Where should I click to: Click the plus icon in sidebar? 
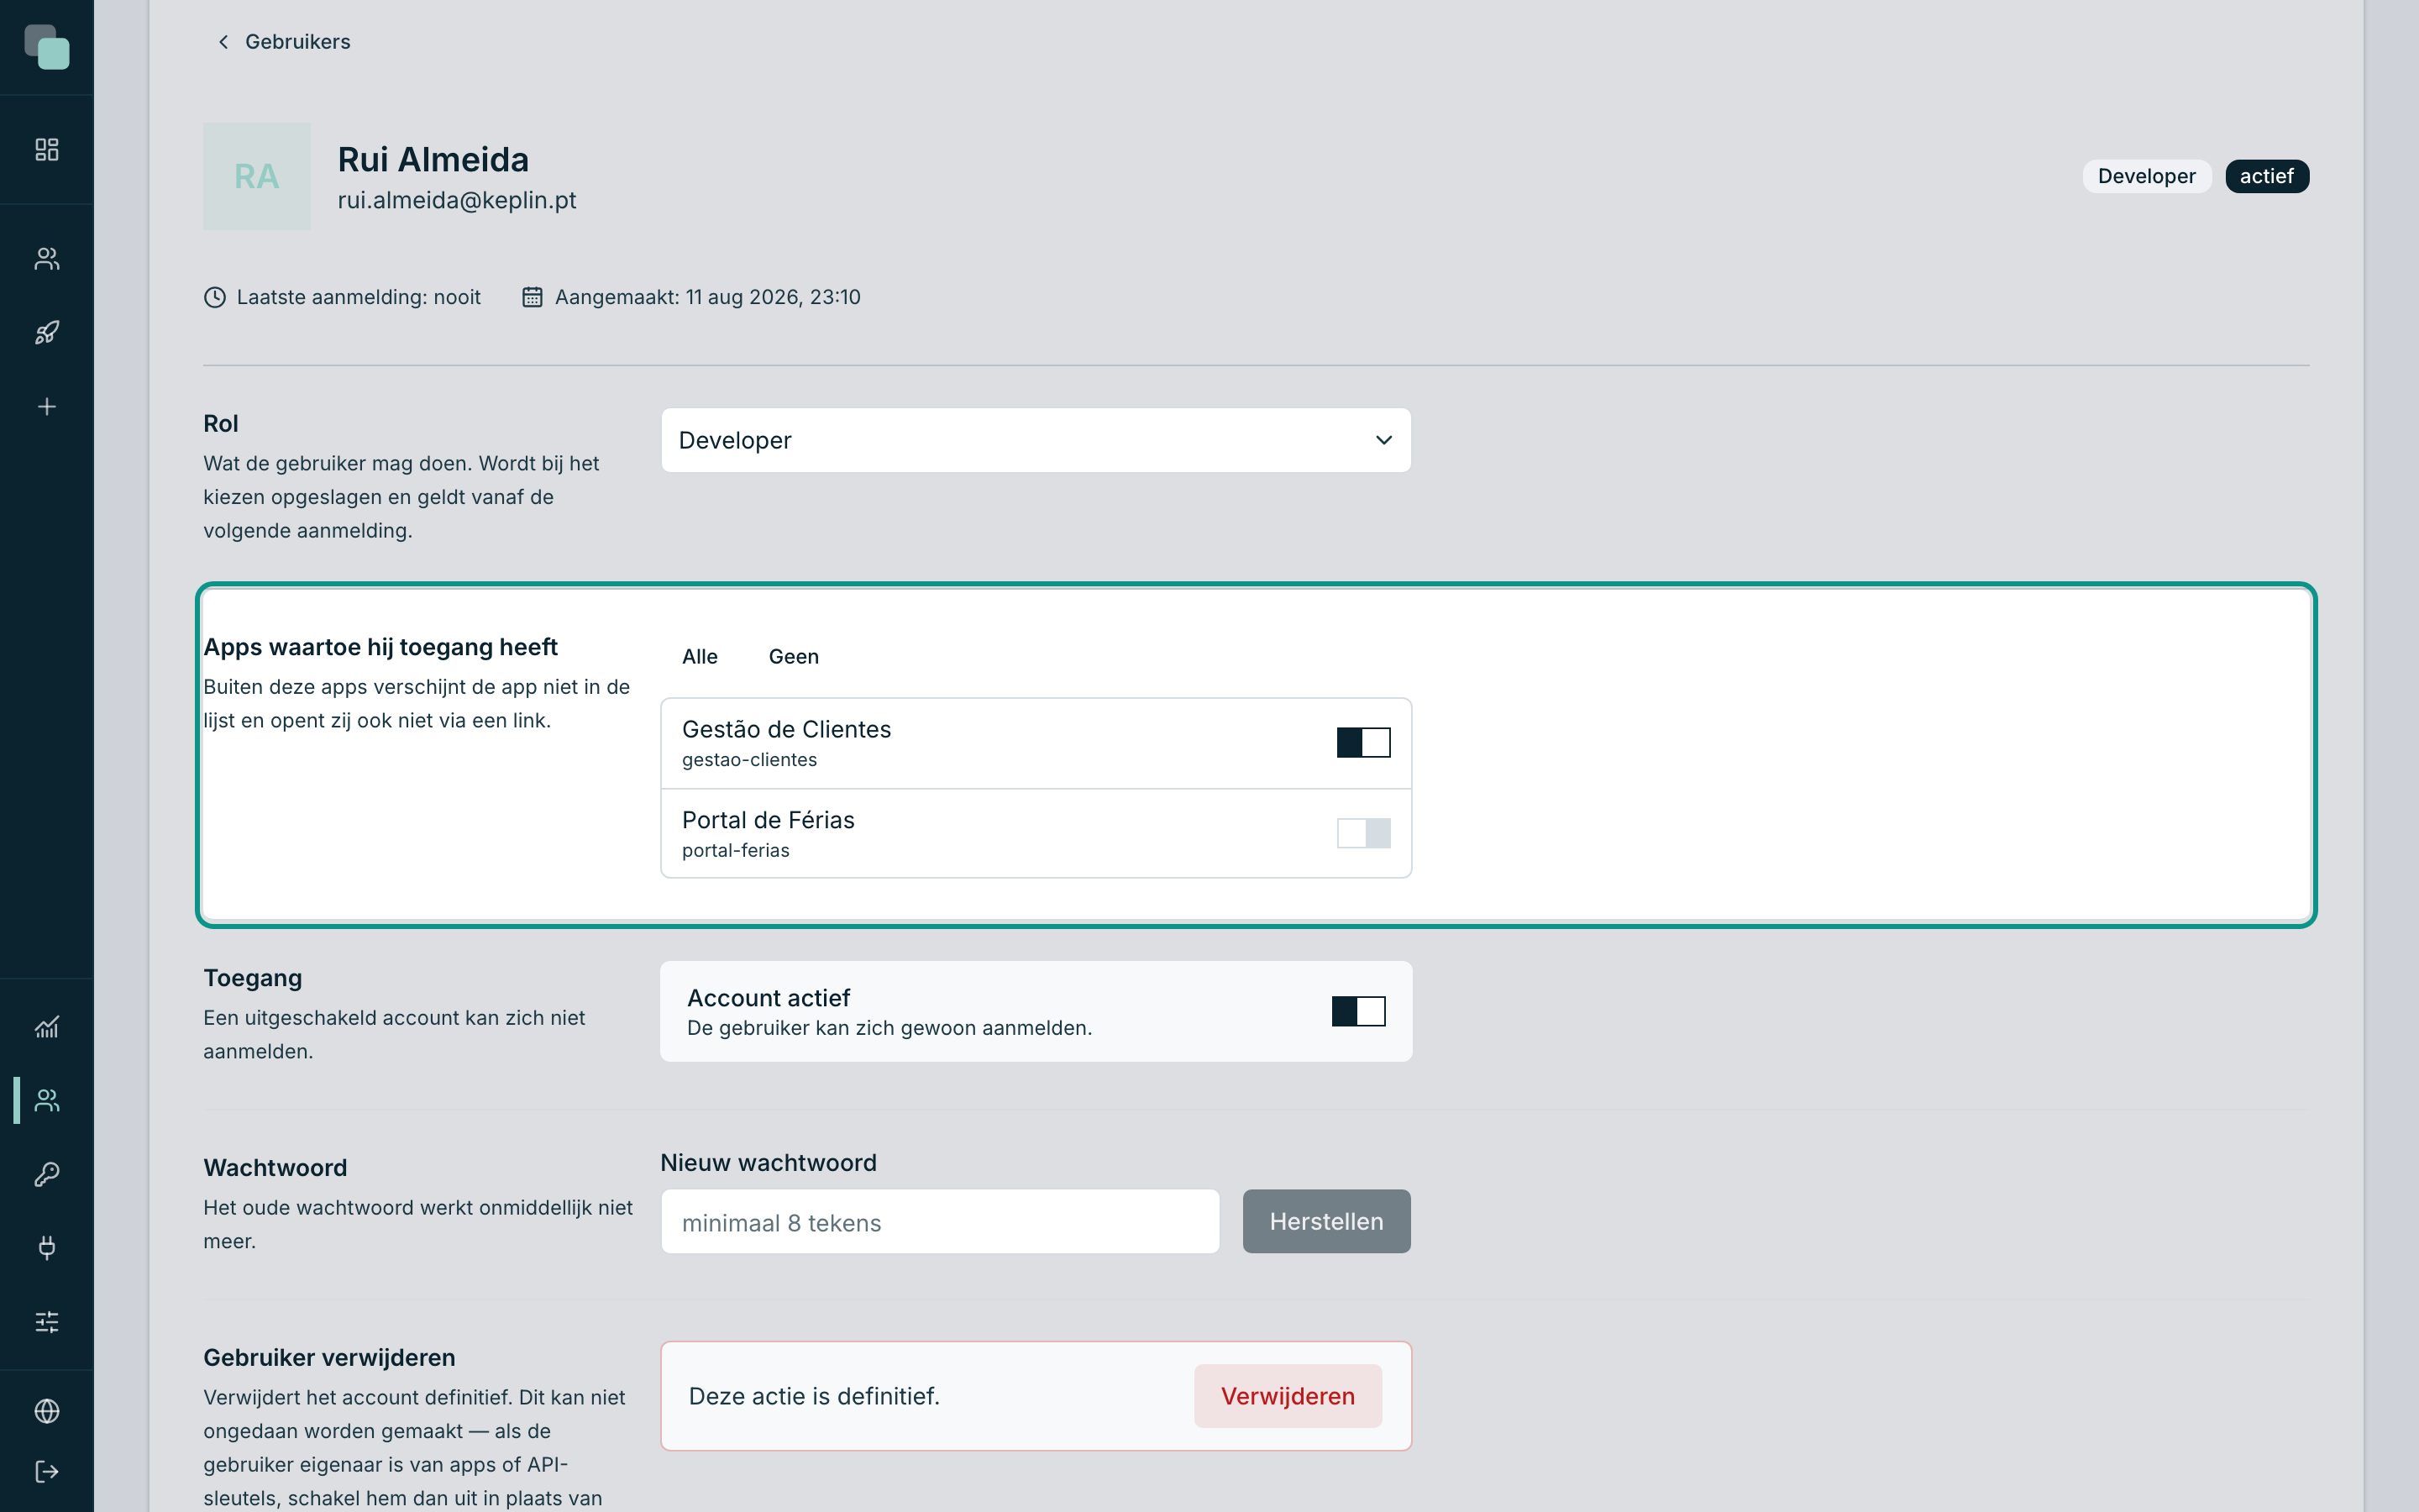coord(47,407)
